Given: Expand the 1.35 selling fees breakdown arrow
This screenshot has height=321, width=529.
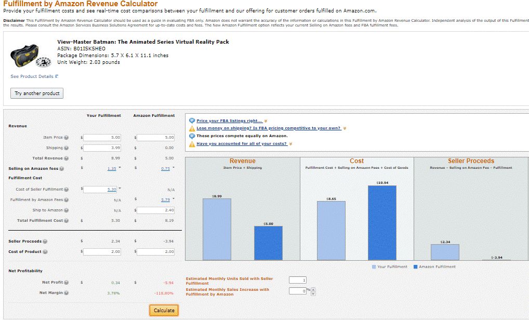Looking at the screenshot, I should [x=120, y=168].
